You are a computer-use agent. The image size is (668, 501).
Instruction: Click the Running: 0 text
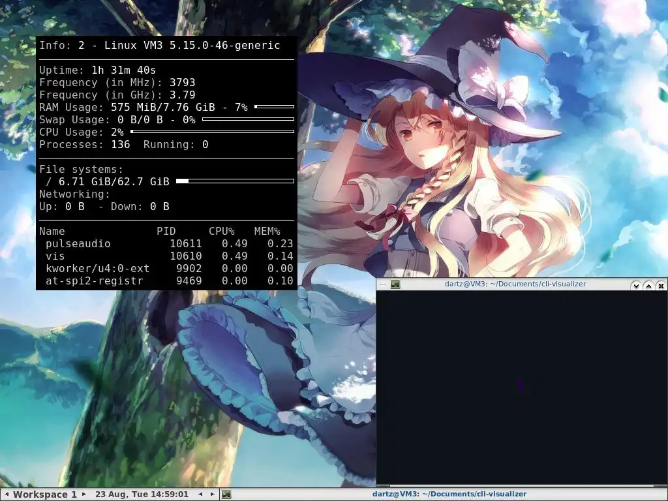point(175,144)
